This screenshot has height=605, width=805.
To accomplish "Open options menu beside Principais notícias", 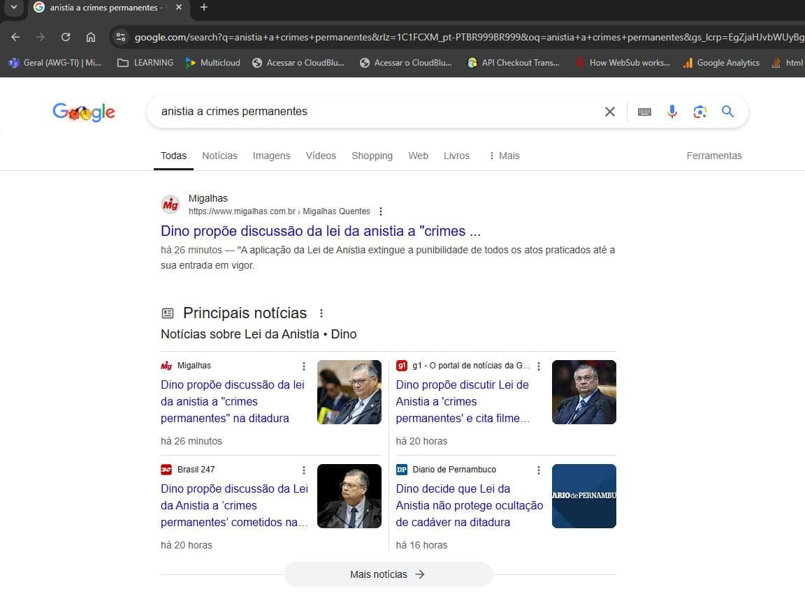I will (x=321, y=313).
